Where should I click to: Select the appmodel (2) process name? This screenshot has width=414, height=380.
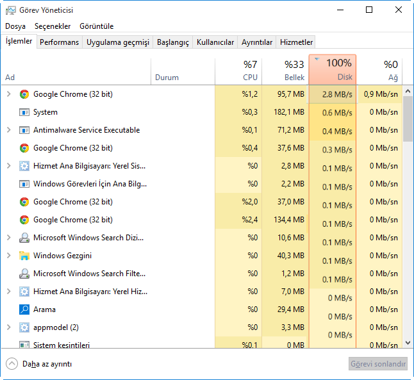click(x=56, y=327)
